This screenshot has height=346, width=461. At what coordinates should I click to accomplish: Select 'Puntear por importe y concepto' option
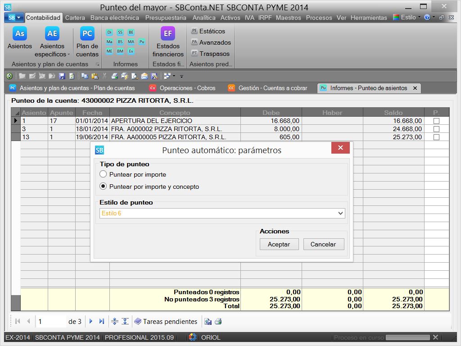[x=103, y=187]
